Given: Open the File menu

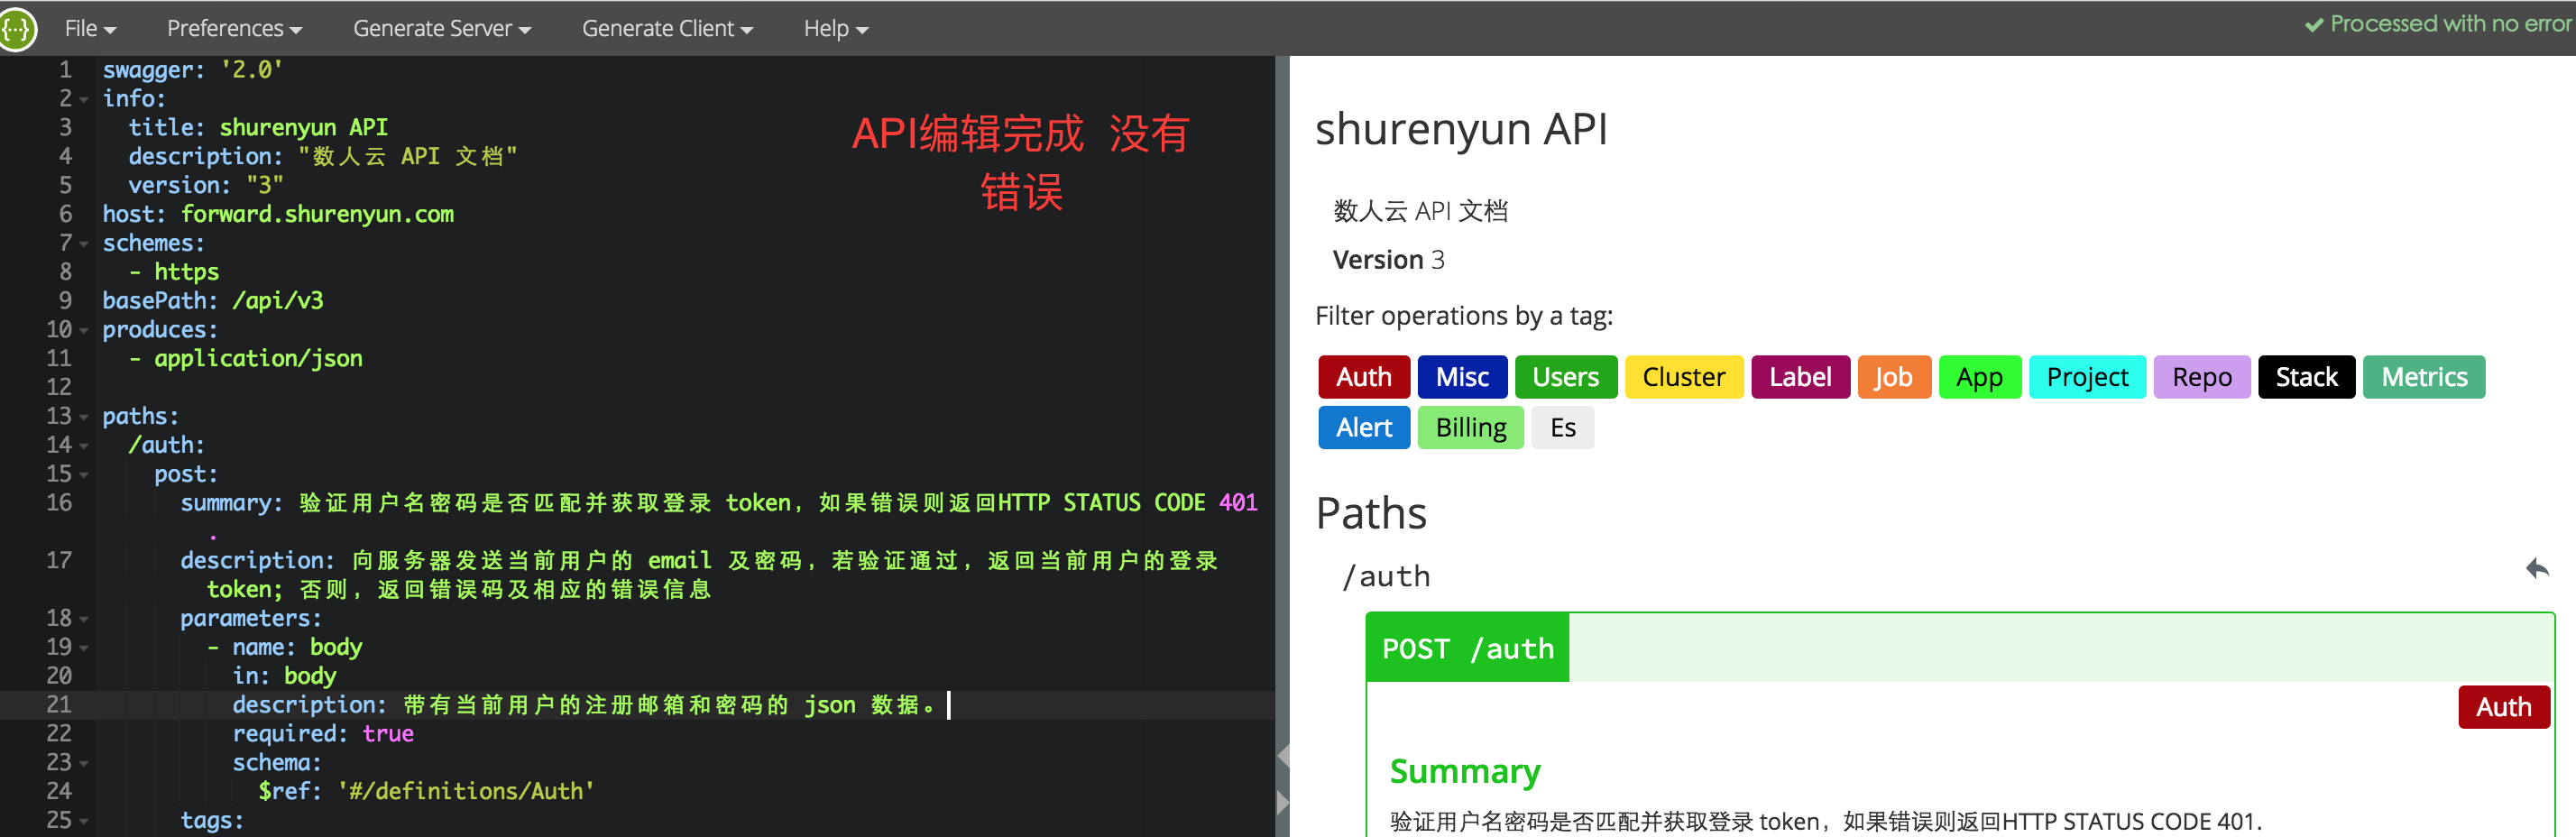Looking at the screenshot, I should coord(90,29).
